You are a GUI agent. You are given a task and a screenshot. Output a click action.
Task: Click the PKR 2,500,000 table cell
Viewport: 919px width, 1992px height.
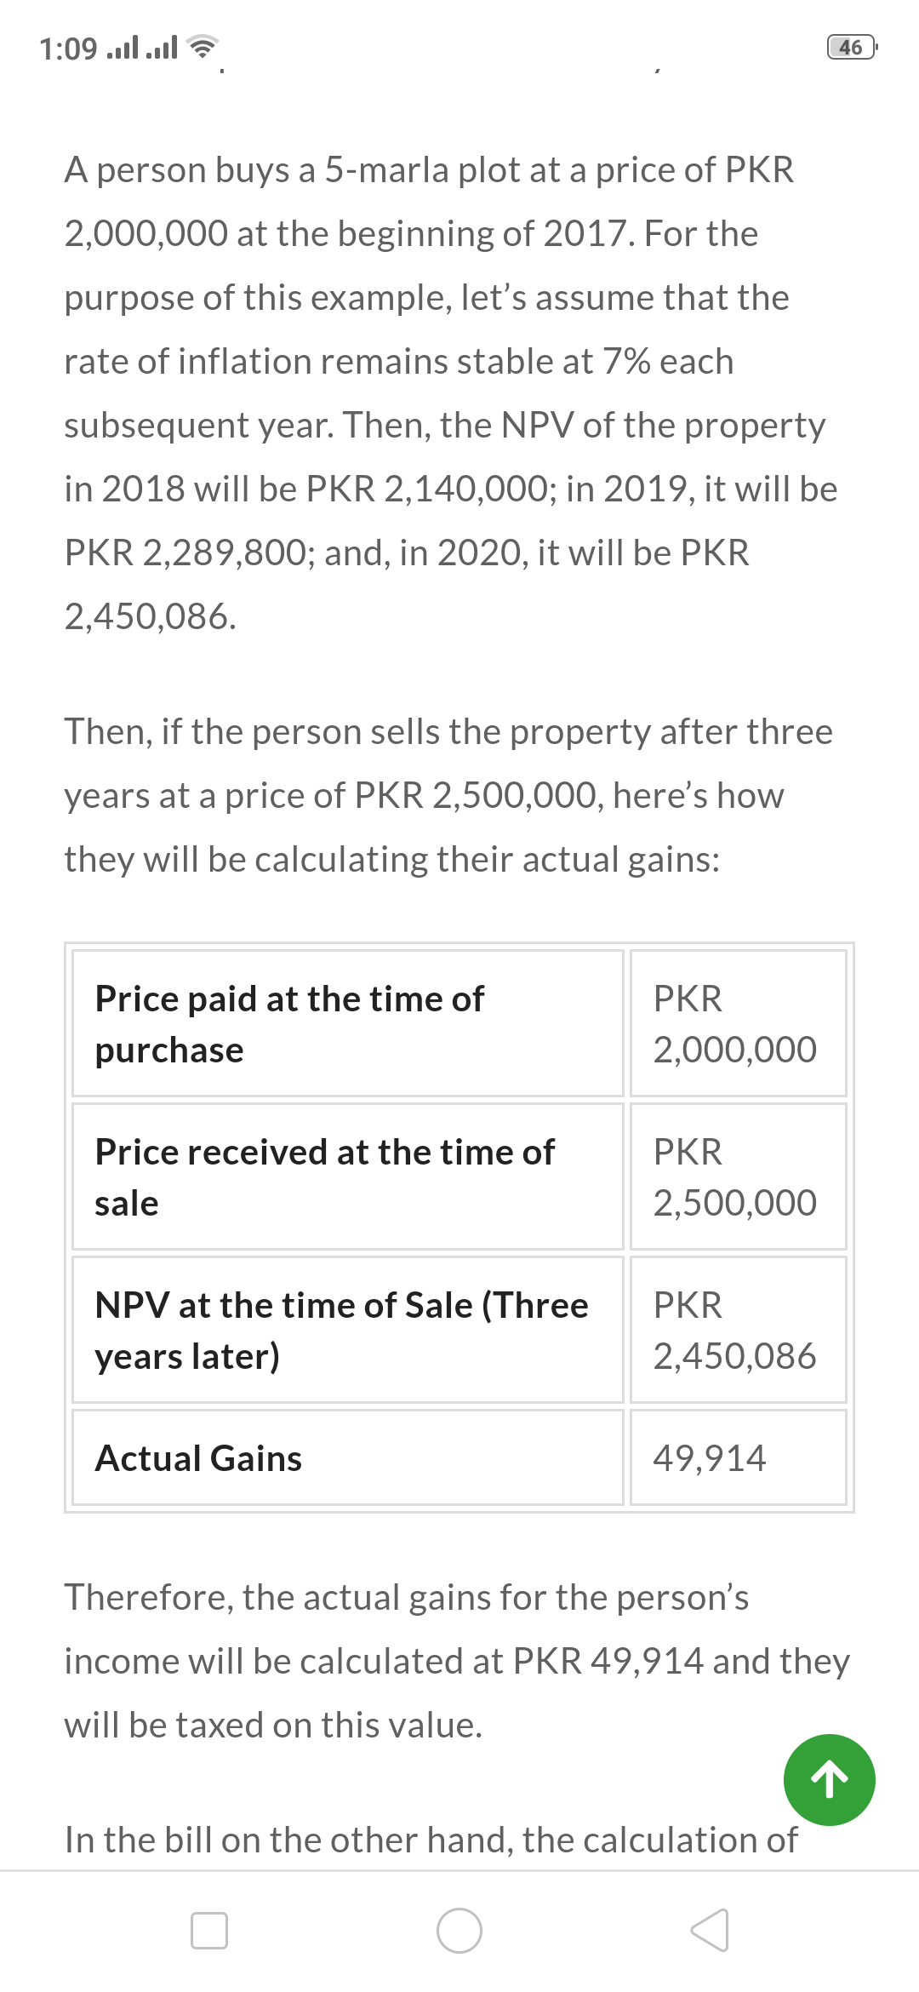click(x=737, y=1176)
